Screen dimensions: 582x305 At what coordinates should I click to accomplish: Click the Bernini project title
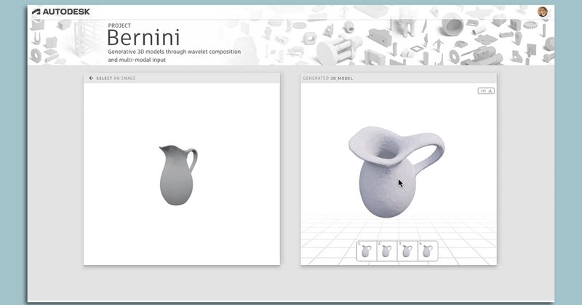[143, 38]
